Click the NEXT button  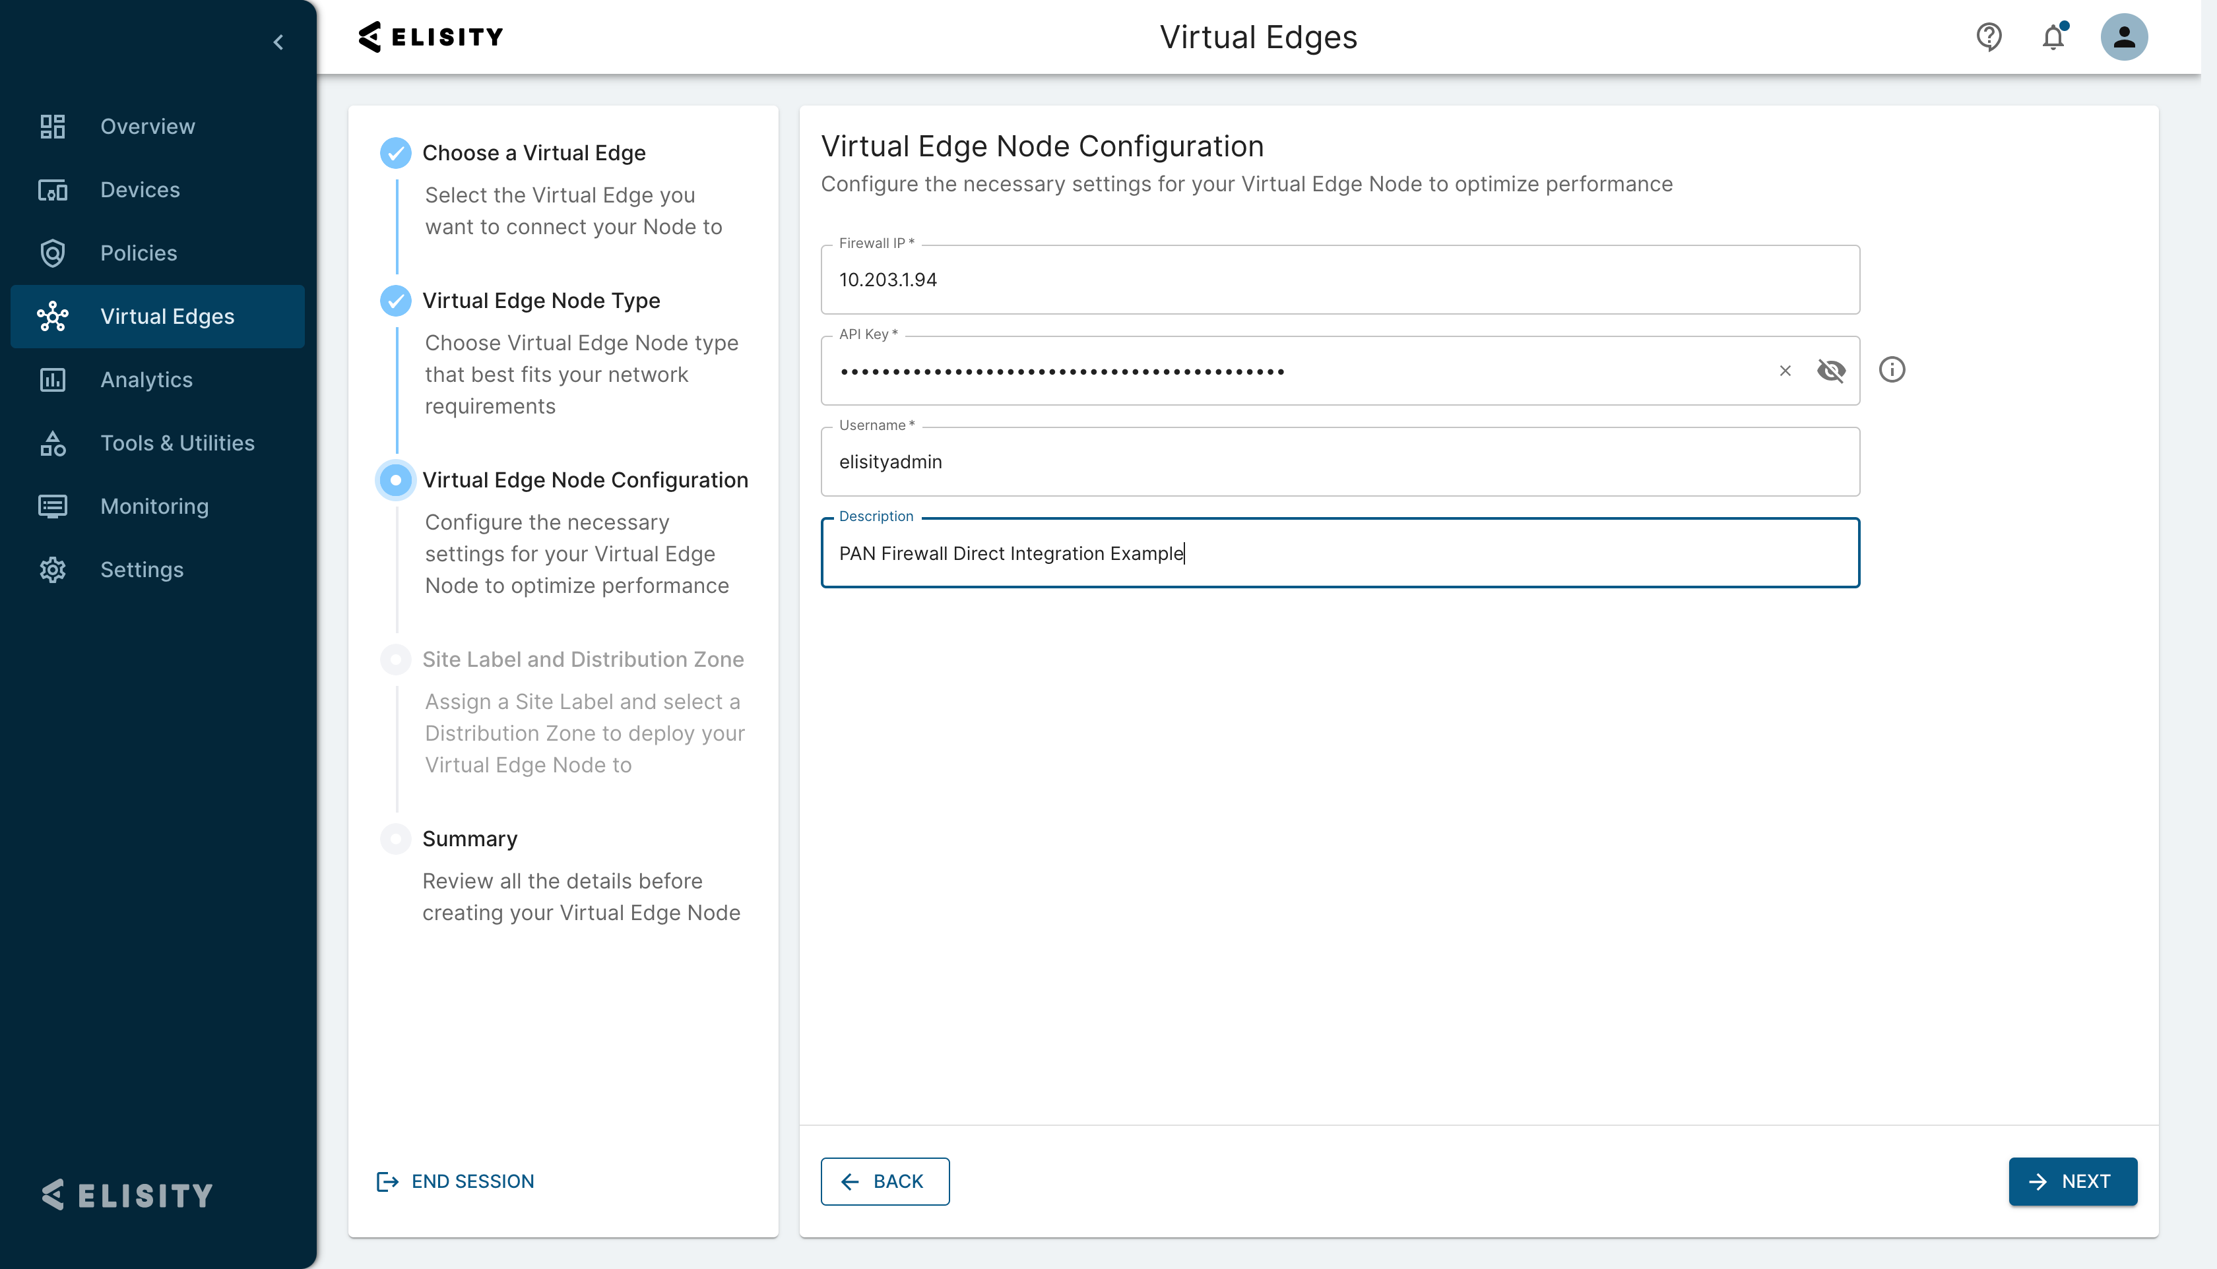[x=2072, y=1182]
